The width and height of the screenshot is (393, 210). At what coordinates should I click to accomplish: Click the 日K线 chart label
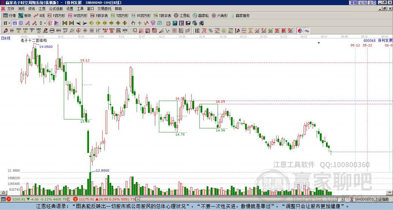tap(6, 38)
